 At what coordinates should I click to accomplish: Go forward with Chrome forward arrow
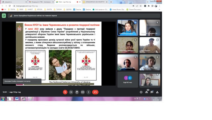[x=6, y=6]
